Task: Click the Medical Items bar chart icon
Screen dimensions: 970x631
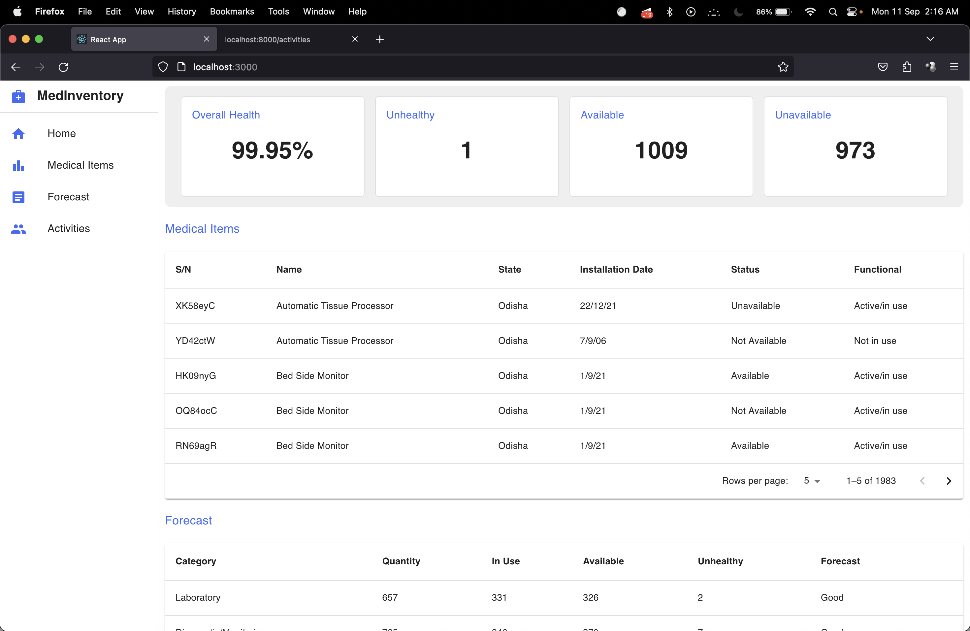Action: (18, 165)
